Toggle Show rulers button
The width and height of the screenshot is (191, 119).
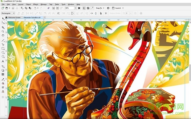pyautogui.click(x=84, y=8)
